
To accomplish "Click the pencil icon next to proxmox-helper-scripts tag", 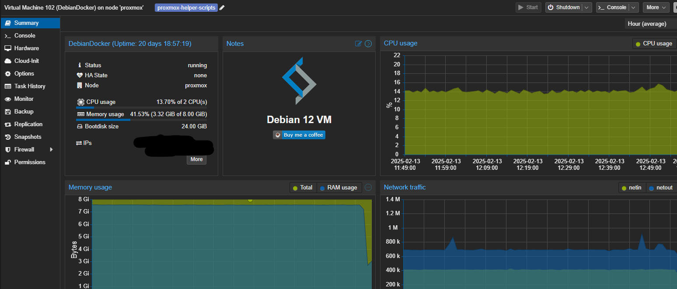I will [222, 7].
